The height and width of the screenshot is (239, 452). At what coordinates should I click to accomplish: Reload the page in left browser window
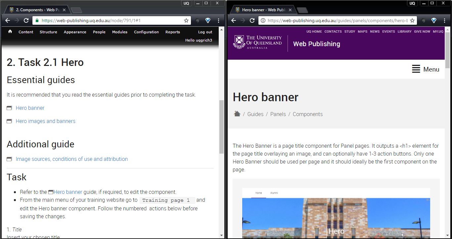[26, 20]
